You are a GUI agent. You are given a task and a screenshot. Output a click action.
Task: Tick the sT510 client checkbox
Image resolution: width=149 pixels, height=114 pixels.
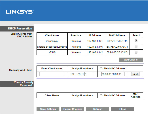coord(136,52)
